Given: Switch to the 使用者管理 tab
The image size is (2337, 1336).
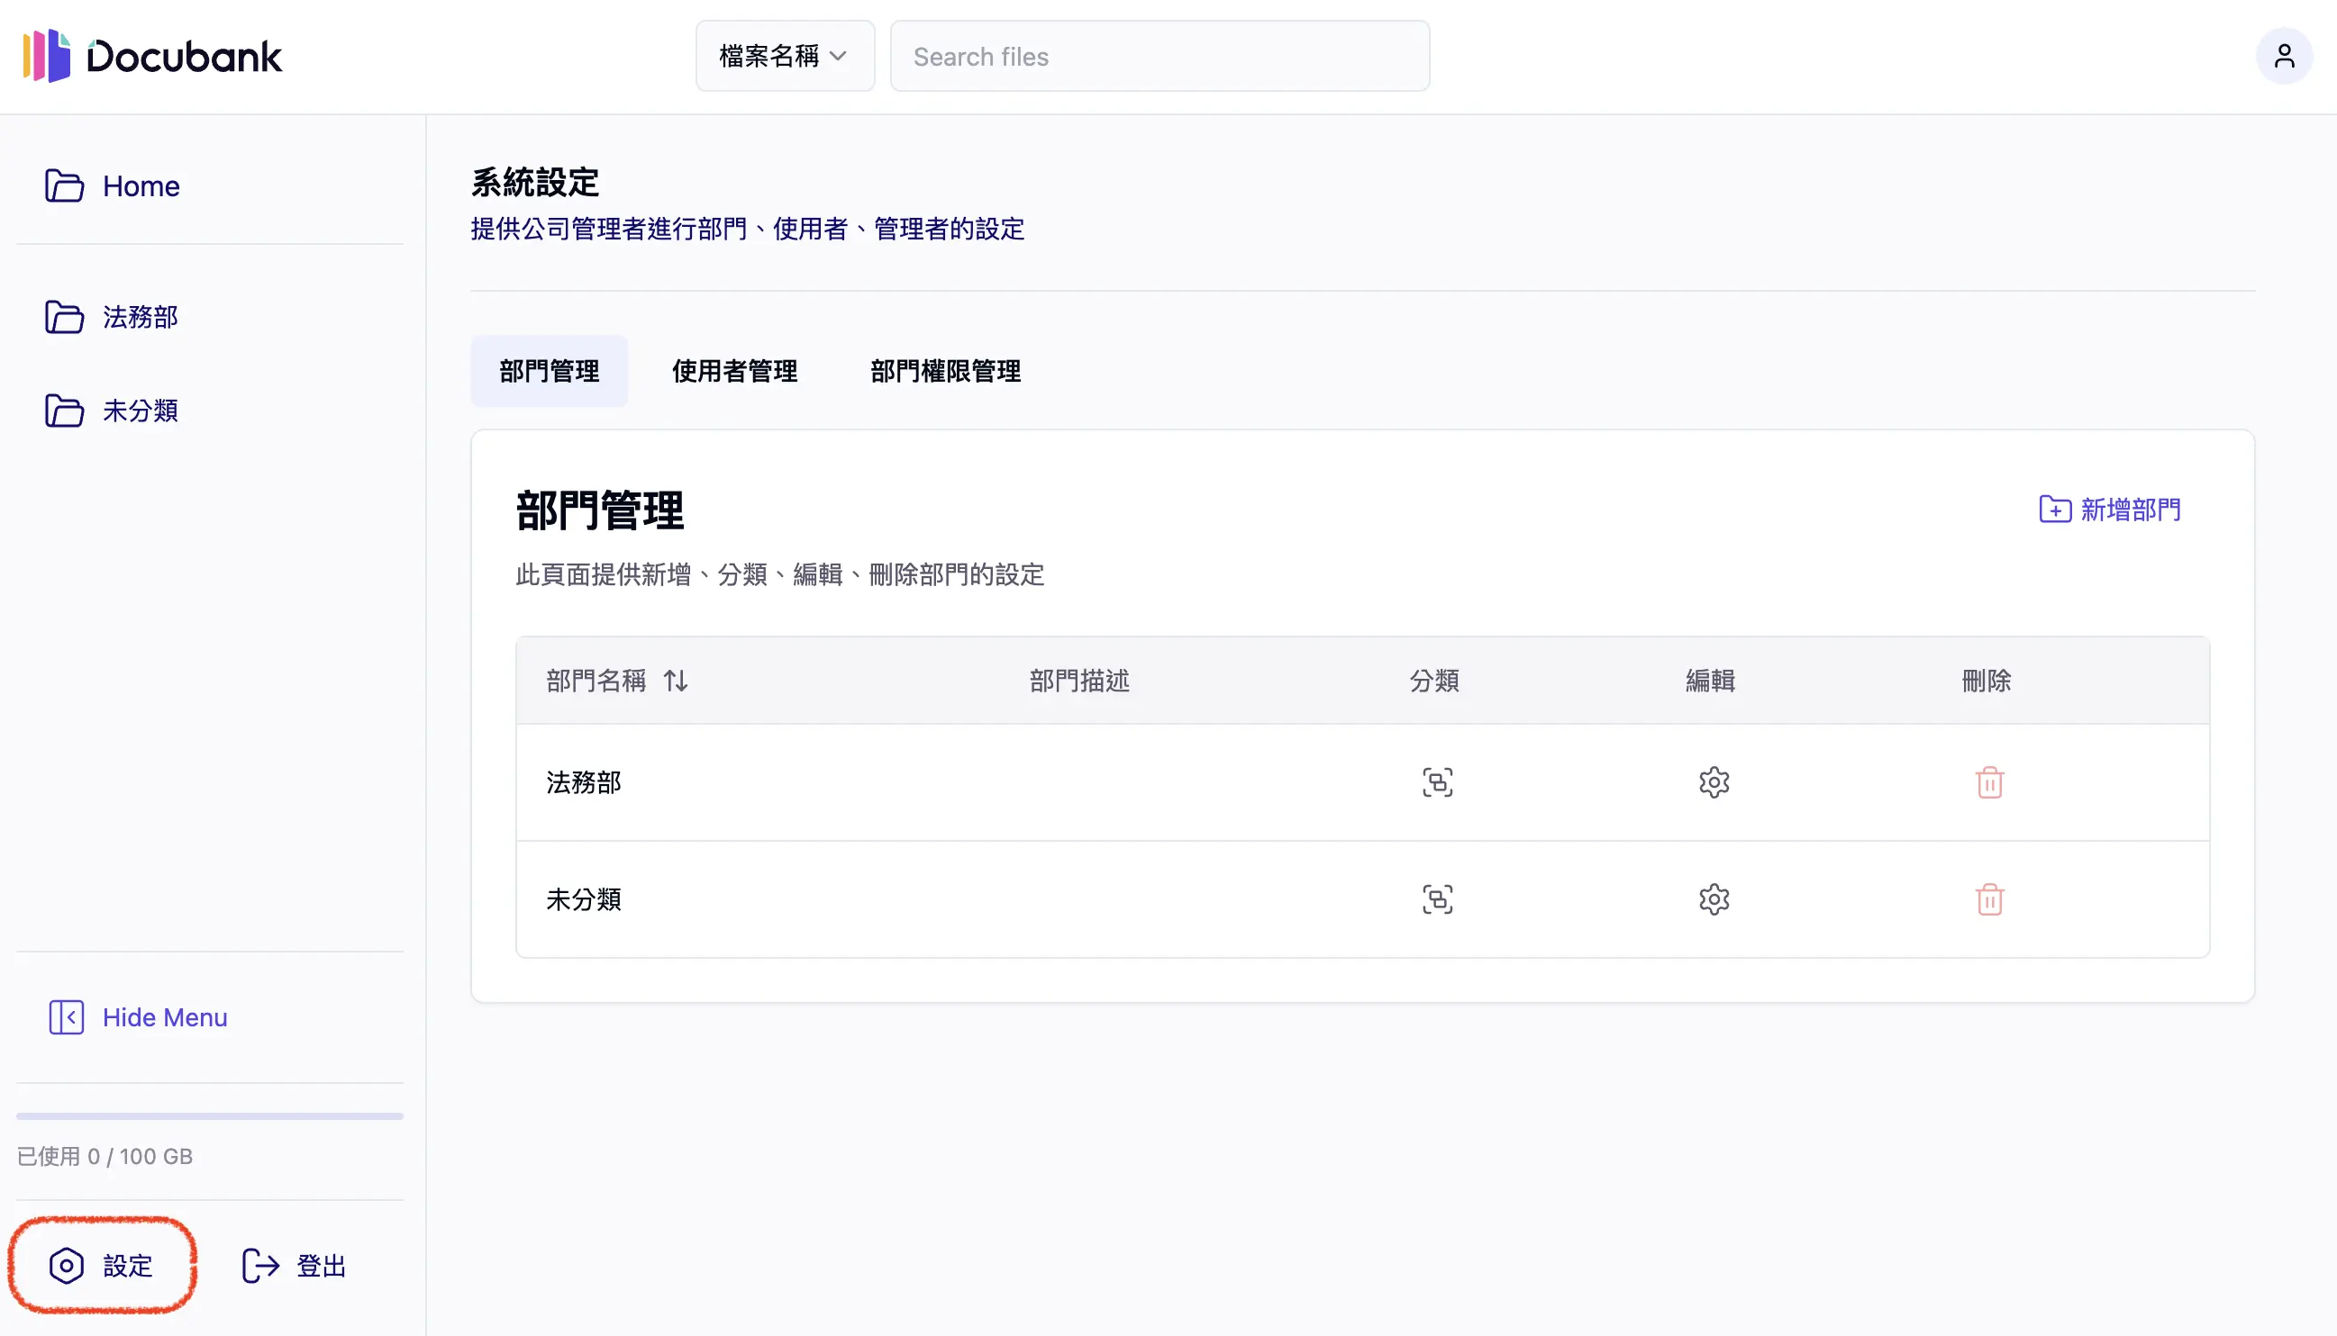Looking at the screenshot, I should (x=733, y=371).
